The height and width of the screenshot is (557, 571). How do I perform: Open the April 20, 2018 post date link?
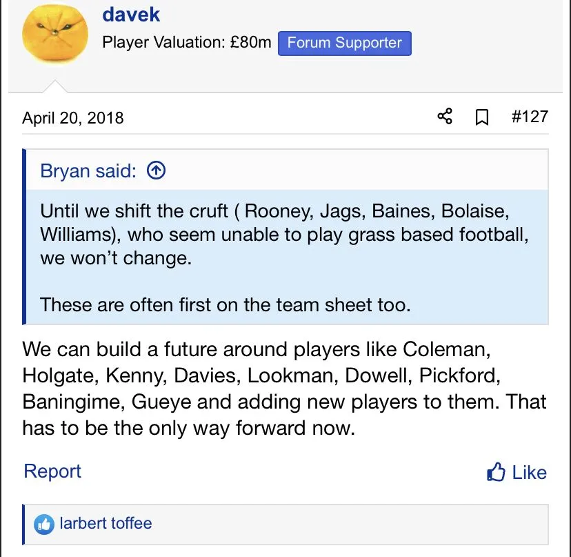(x=73, y=117)
